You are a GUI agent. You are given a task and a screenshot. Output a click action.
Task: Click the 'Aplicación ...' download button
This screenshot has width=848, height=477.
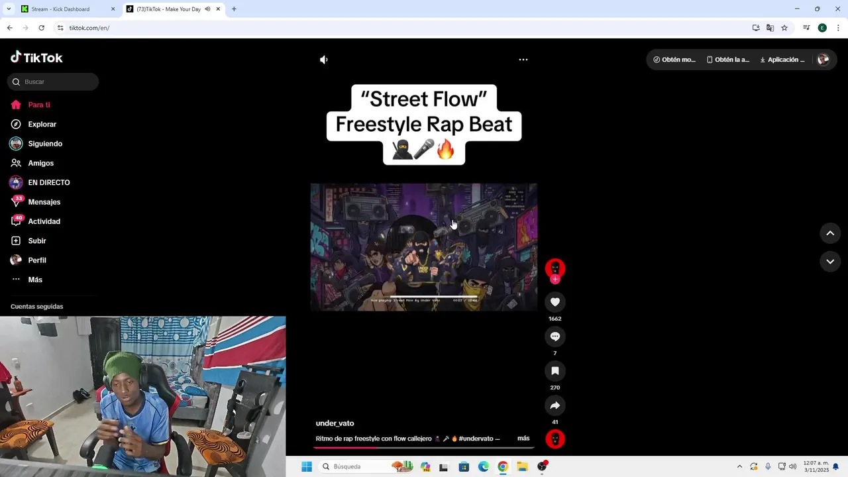(x=782, y=60)
